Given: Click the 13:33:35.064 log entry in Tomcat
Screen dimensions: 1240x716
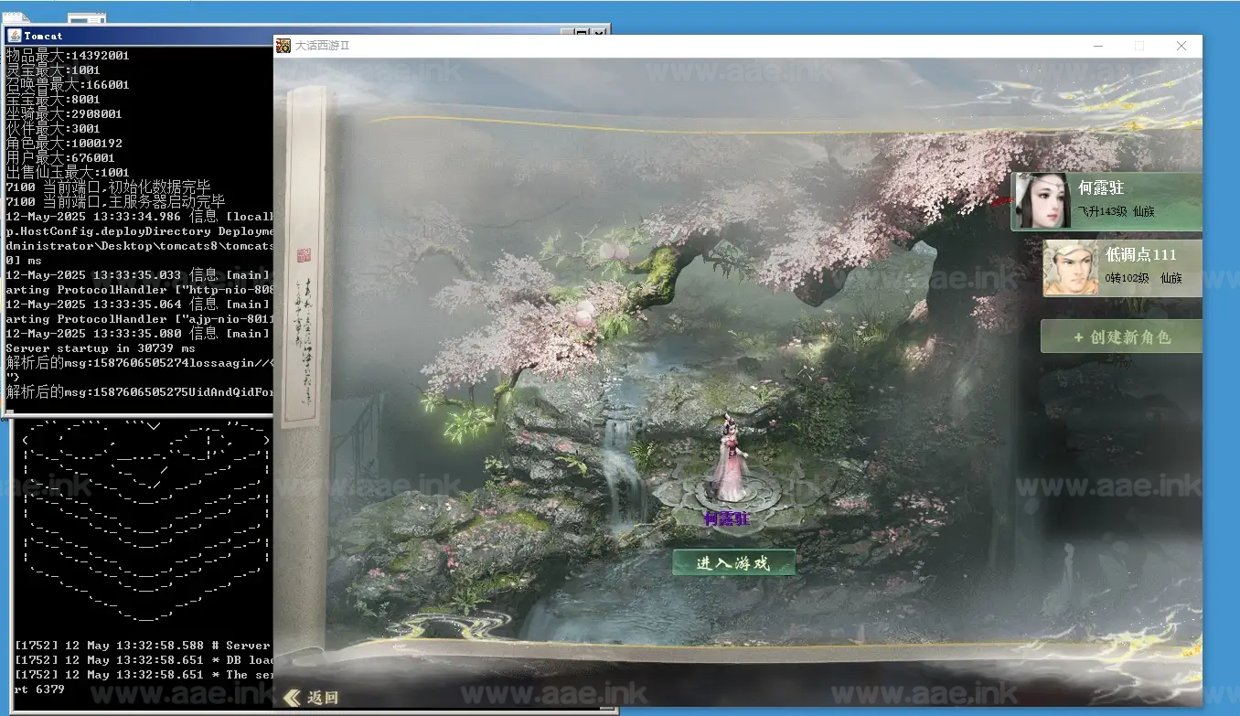Looking at the screenshot, I should 139,304.
